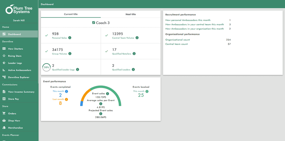Click the Central Team Volume checkmark
Screen dimensions: 285x141
tap(107, 35)
